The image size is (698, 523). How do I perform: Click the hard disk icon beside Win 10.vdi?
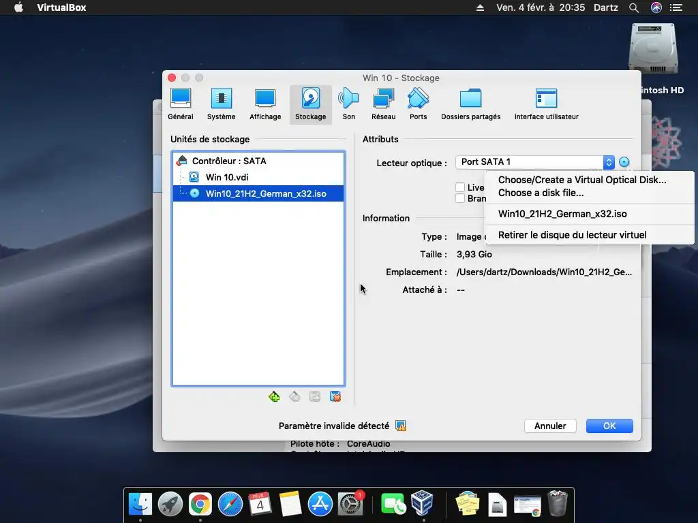[194, 177]
